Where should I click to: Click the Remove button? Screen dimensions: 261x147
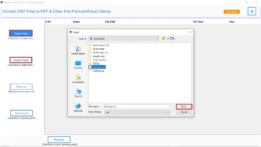click(x=21, y=87)
